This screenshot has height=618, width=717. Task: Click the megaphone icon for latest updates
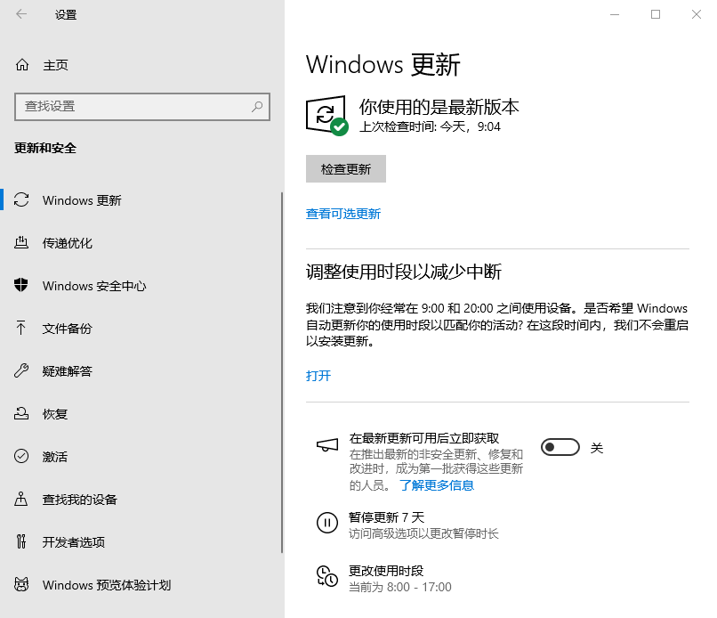327,444
